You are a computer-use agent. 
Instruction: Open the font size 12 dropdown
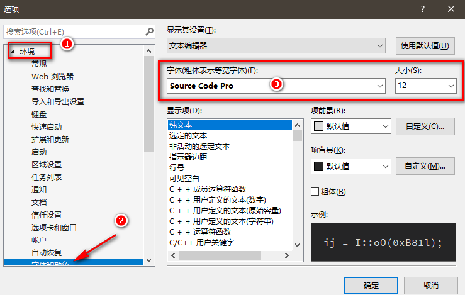tap(425, 86)
